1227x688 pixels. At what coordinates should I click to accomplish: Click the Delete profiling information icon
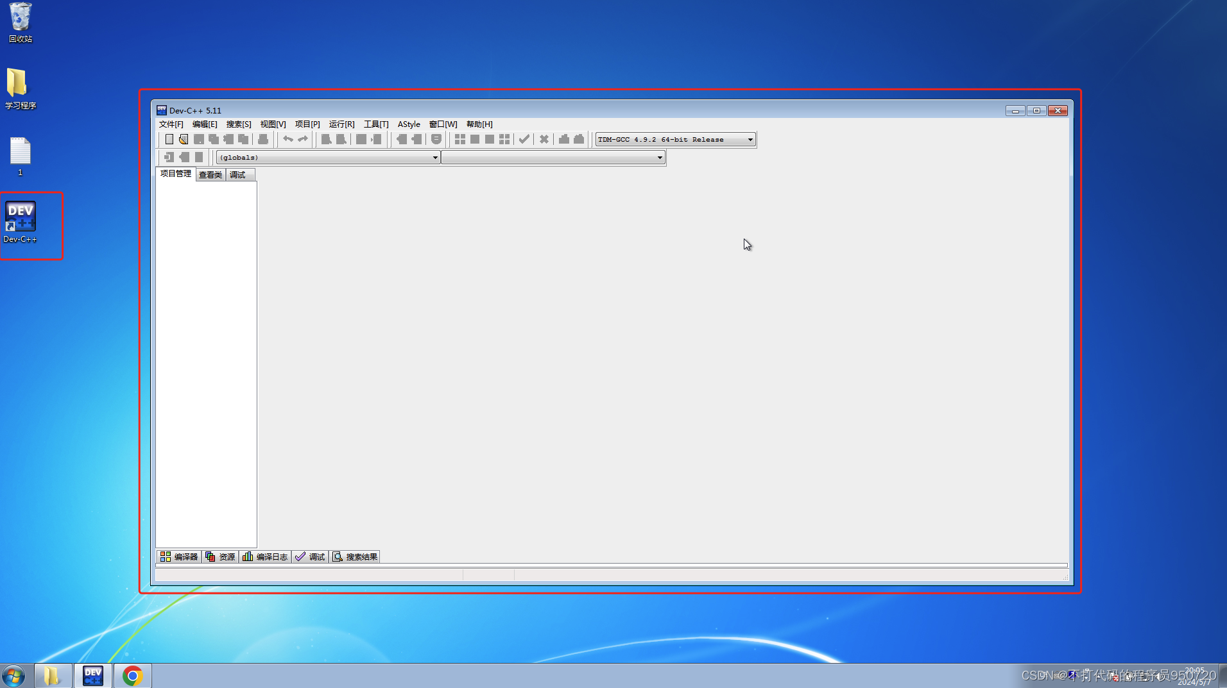[x=579, y=139]
